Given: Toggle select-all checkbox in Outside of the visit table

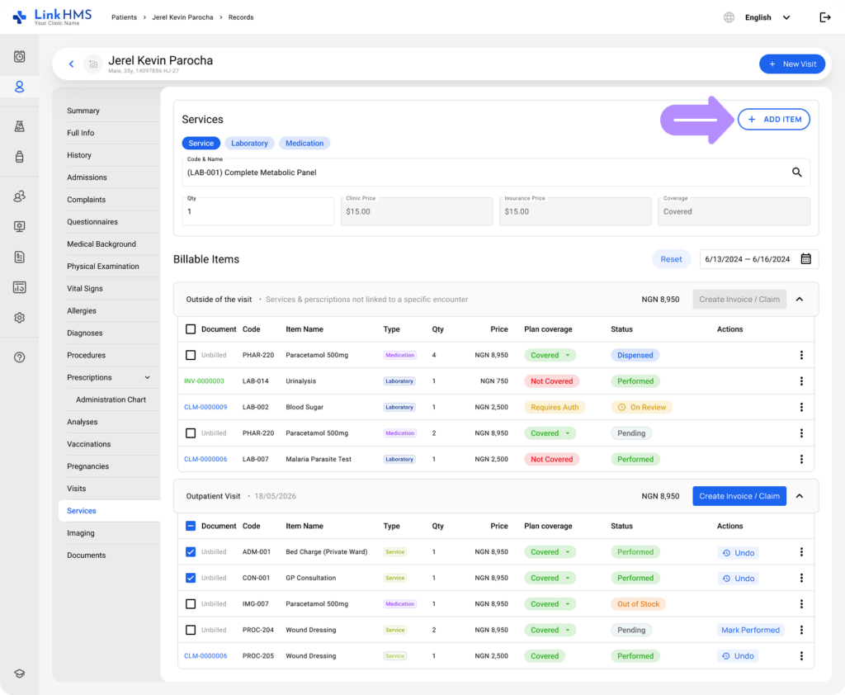Looking at the screenshot, I should [x=191, y=329].
